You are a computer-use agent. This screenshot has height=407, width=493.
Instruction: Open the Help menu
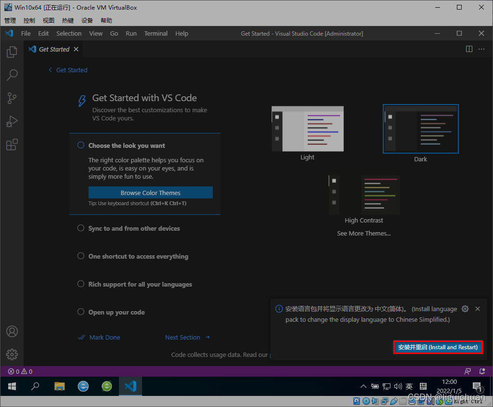182,33
